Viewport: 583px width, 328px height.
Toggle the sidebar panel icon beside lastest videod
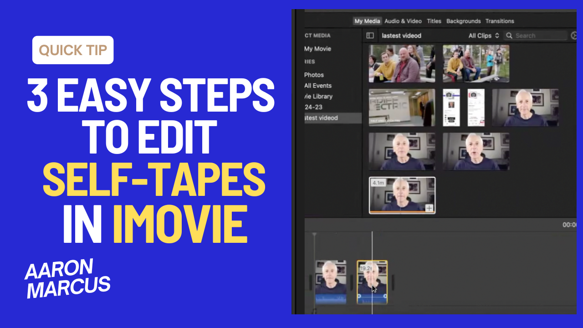[x=370, y=36]
